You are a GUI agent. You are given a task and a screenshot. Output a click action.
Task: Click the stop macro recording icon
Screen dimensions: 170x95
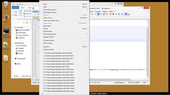[x=113, y=14]
